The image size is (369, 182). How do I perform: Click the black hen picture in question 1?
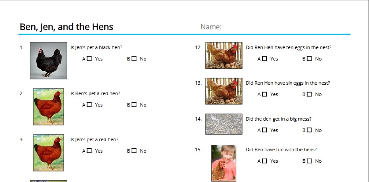click(48, 61)
